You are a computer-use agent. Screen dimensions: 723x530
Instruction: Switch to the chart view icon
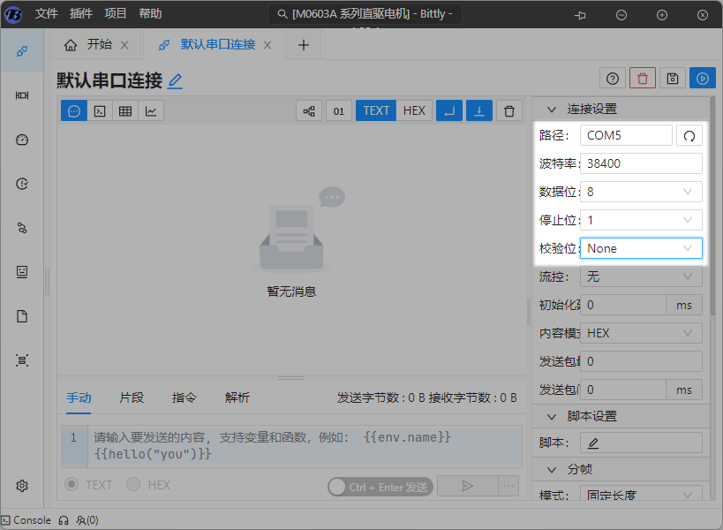coord(151,110)
